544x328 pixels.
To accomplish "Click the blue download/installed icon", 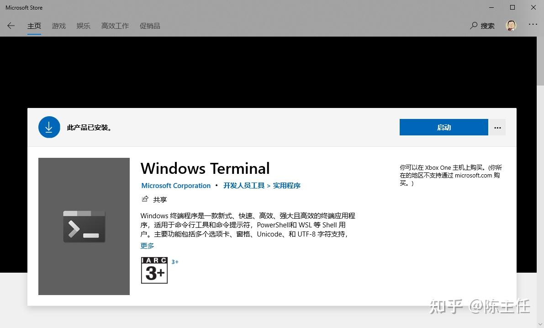I will click(x=49, y=127).
